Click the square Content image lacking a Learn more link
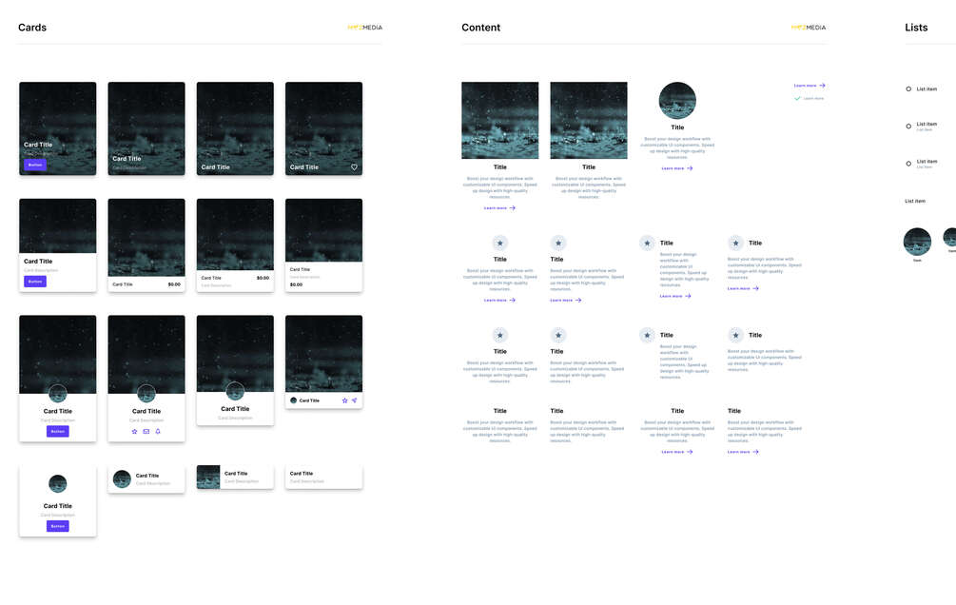Screen dimensions: 956x605 (589, 121)
